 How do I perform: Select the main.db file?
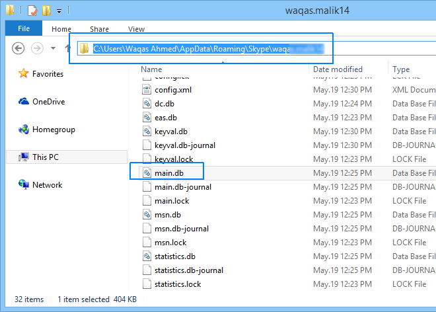(x=169, y=173)
